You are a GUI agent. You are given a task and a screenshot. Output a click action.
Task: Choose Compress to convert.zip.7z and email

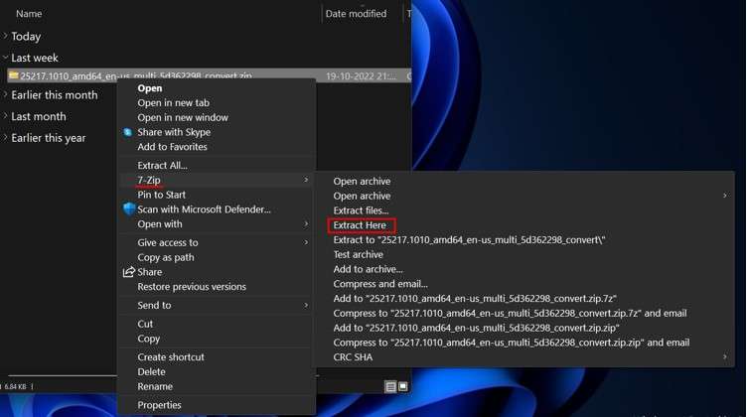point(510,313)
